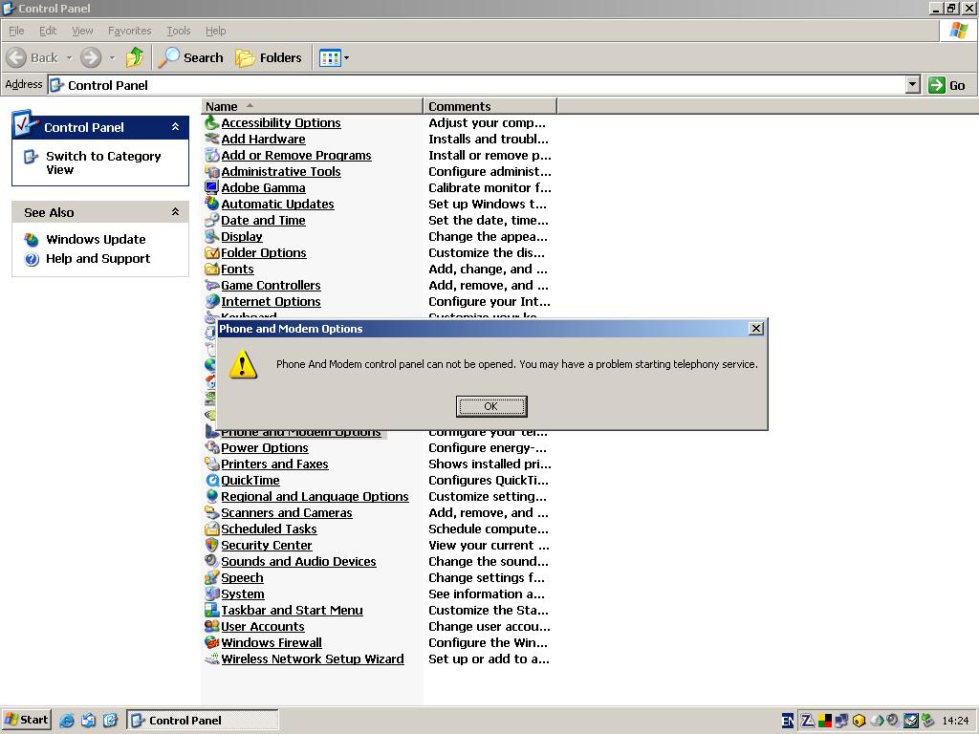Click the User Accounts icon

click(212, 626)
